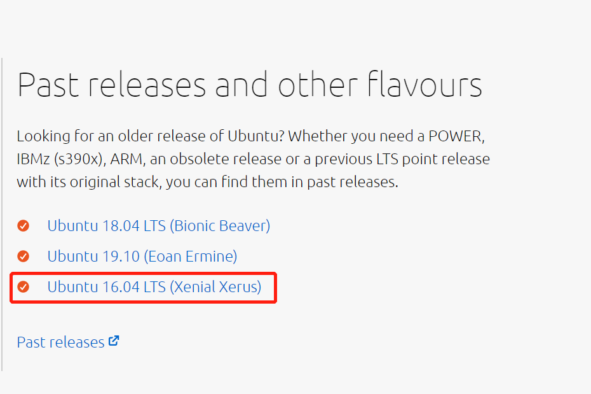
Task: Open the Ubuntu 19.10 (Eoan Ermine) link
Action: click(x=142, y=257)
